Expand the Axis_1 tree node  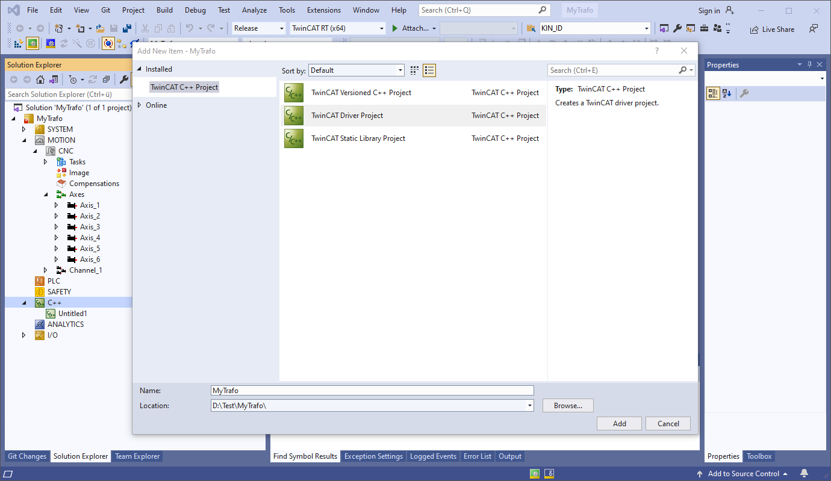coord(57,205)
